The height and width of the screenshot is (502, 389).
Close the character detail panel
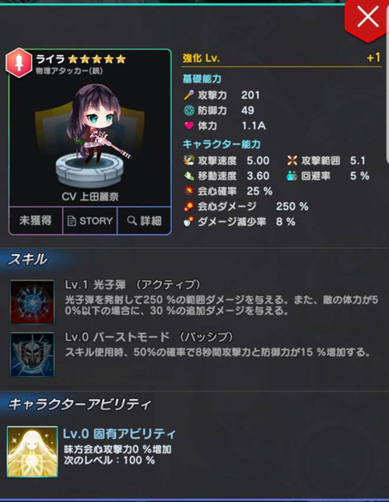(x=367, y=19)
